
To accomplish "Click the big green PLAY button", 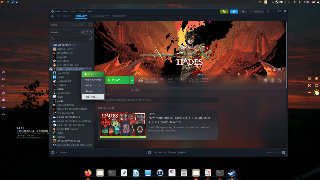I will click(x=117, y=80).
